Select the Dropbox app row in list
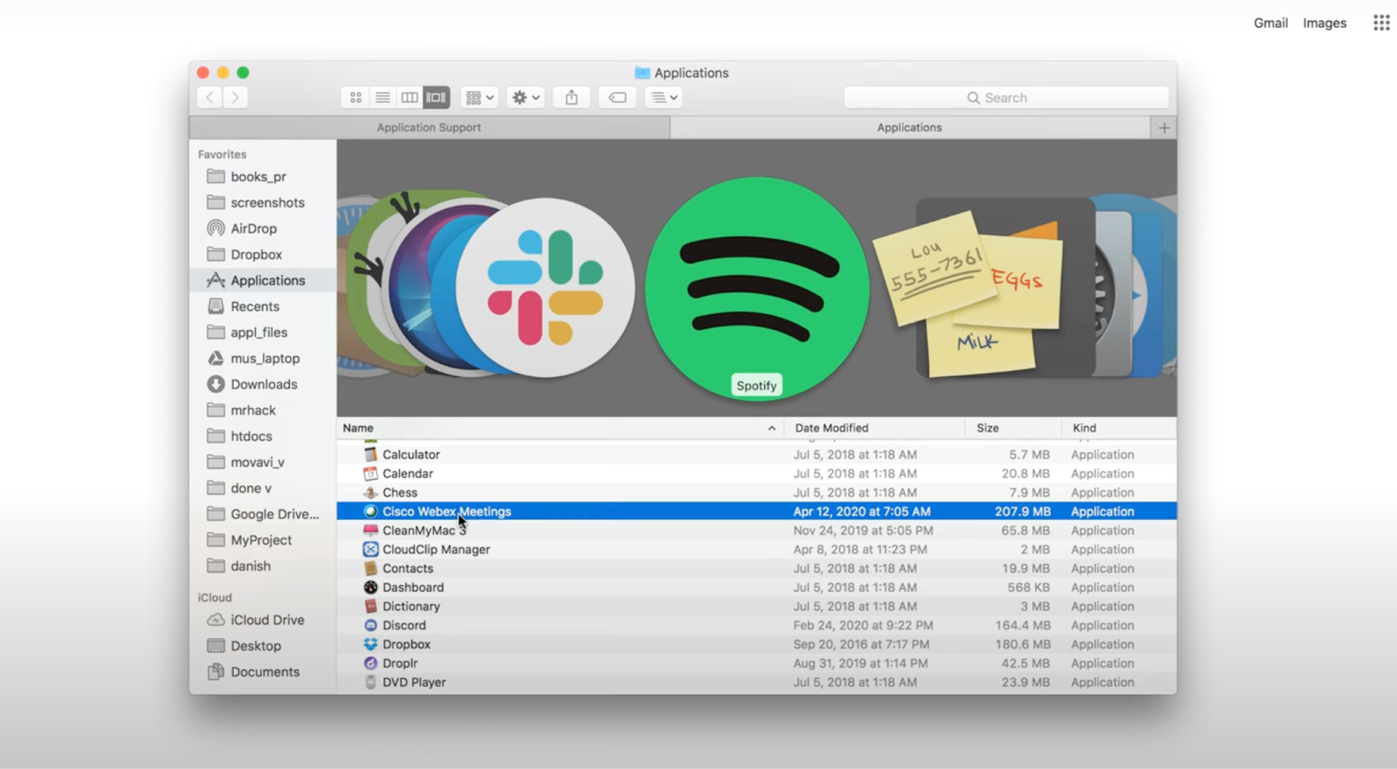 pyautogui.click(x=757, y=644)
